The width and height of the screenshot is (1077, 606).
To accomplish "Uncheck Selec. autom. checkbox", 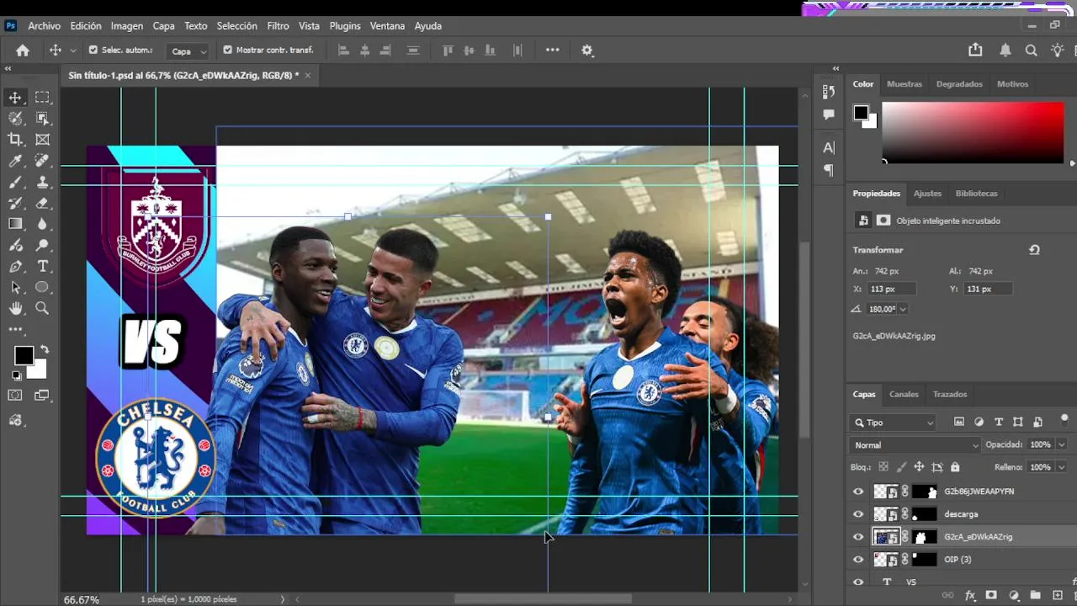I will pos(93,50).
